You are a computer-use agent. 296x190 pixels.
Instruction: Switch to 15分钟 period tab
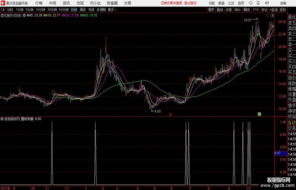[40, 10]
